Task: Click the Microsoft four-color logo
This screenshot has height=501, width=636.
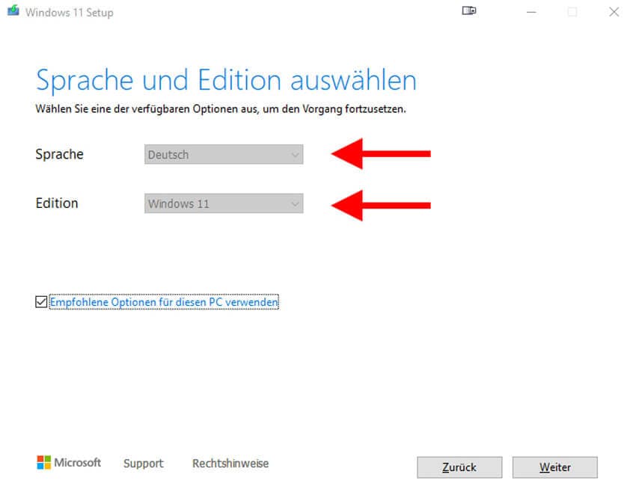Action: (44, 463)
